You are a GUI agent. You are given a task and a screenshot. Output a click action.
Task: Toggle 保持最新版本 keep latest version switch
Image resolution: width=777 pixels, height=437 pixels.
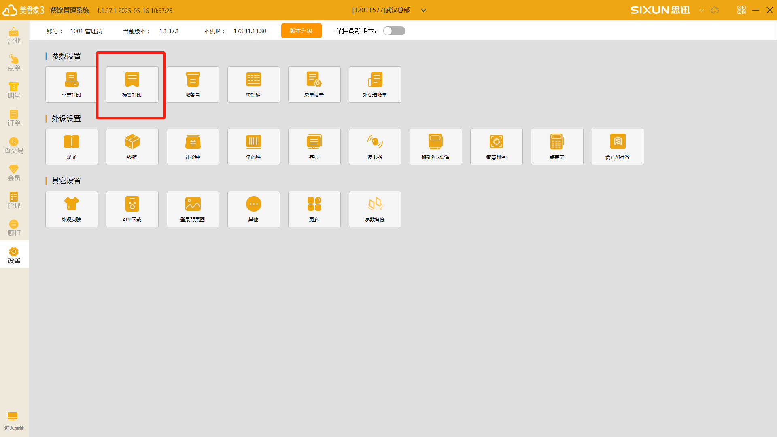point(394,31)
